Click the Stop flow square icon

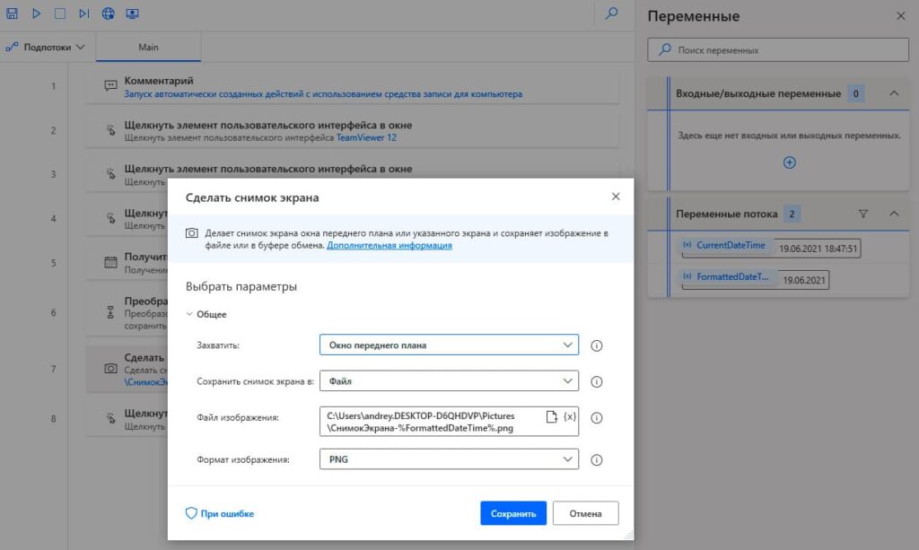[60, 13]
